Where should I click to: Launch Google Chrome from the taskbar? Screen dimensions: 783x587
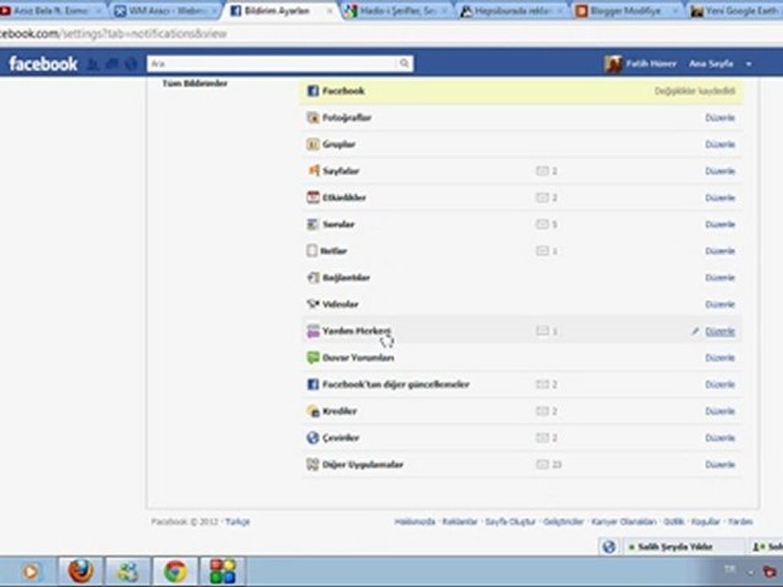[175, 571]
